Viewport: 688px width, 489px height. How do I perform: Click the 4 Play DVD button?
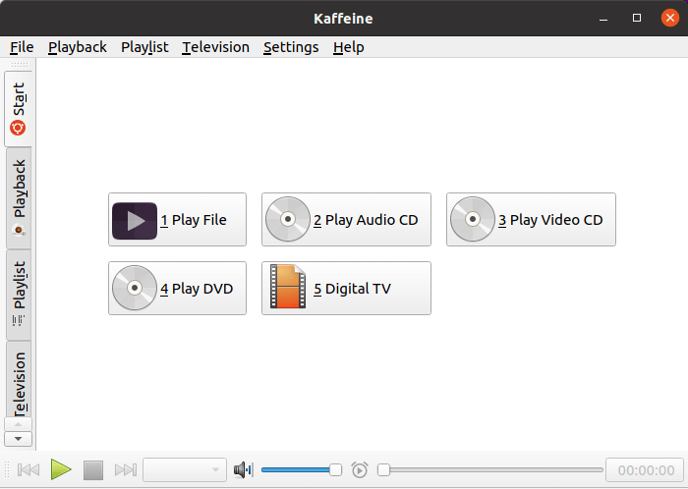pyautogui.click(x=177, y=289)
